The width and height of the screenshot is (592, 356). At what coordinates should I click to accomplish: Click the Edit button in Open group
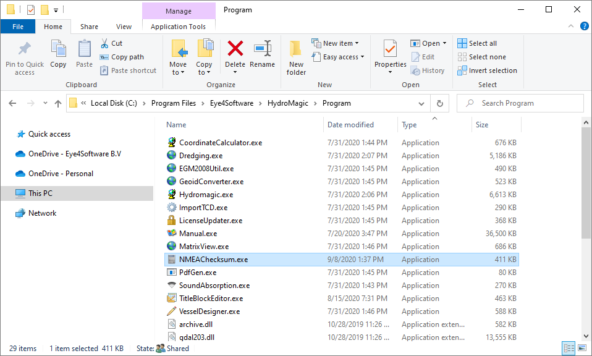coord(423,57)
